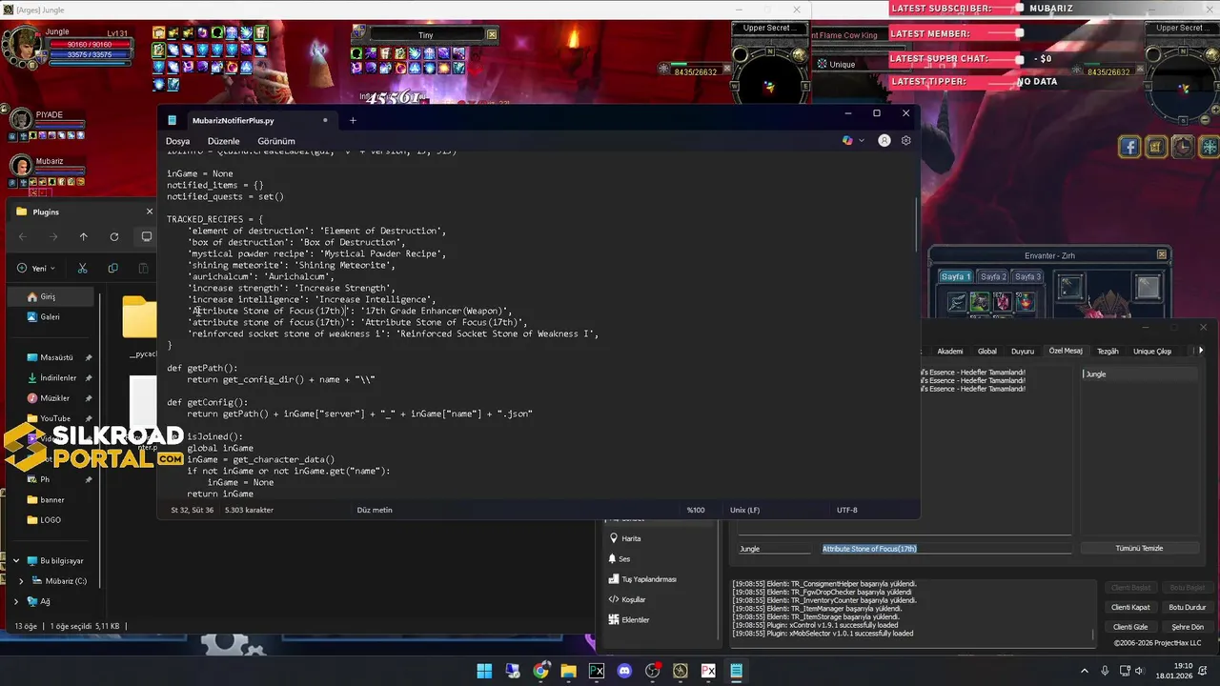Click the %100 zoom level in status bar
This screenshot has height=686, width=1220.
(696, 510)
